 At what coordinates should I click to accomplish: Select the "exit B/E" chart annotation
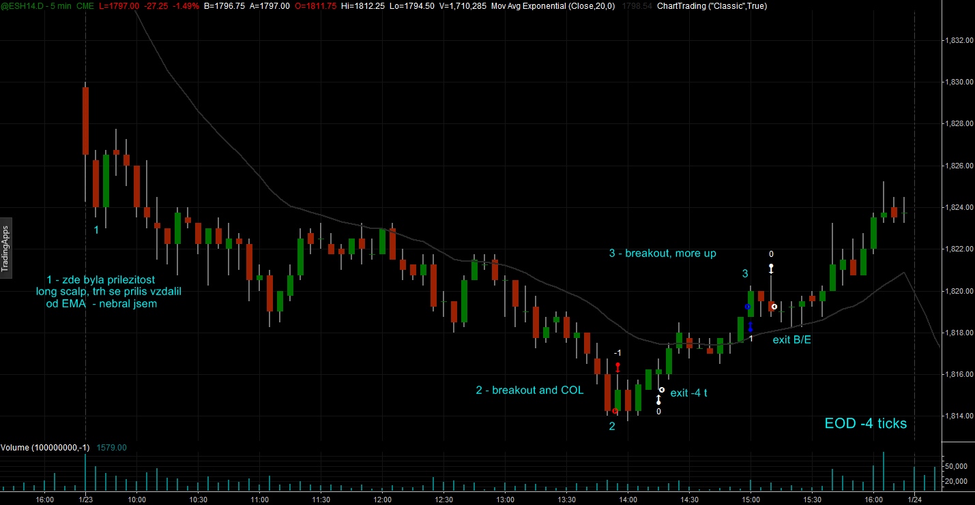tap(791, 339)
